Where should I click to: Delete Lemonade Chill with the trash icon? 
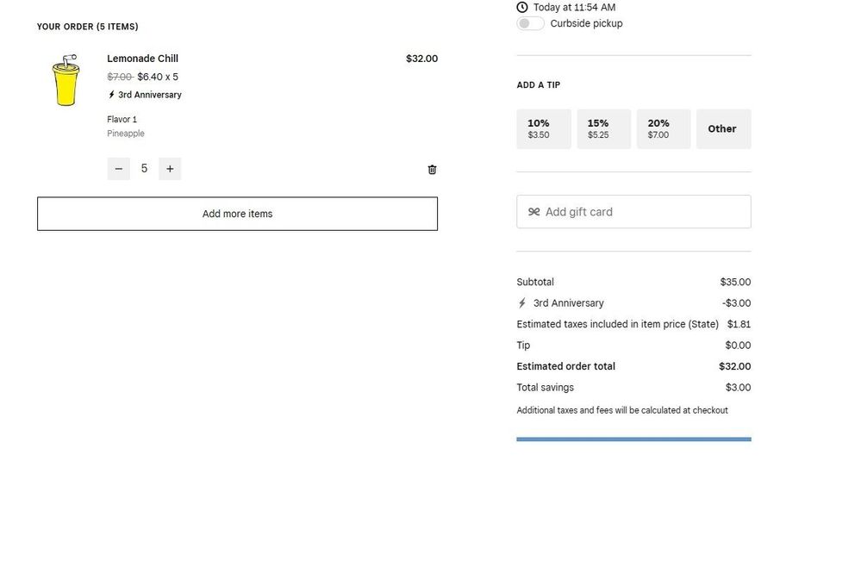pos(432,170)
